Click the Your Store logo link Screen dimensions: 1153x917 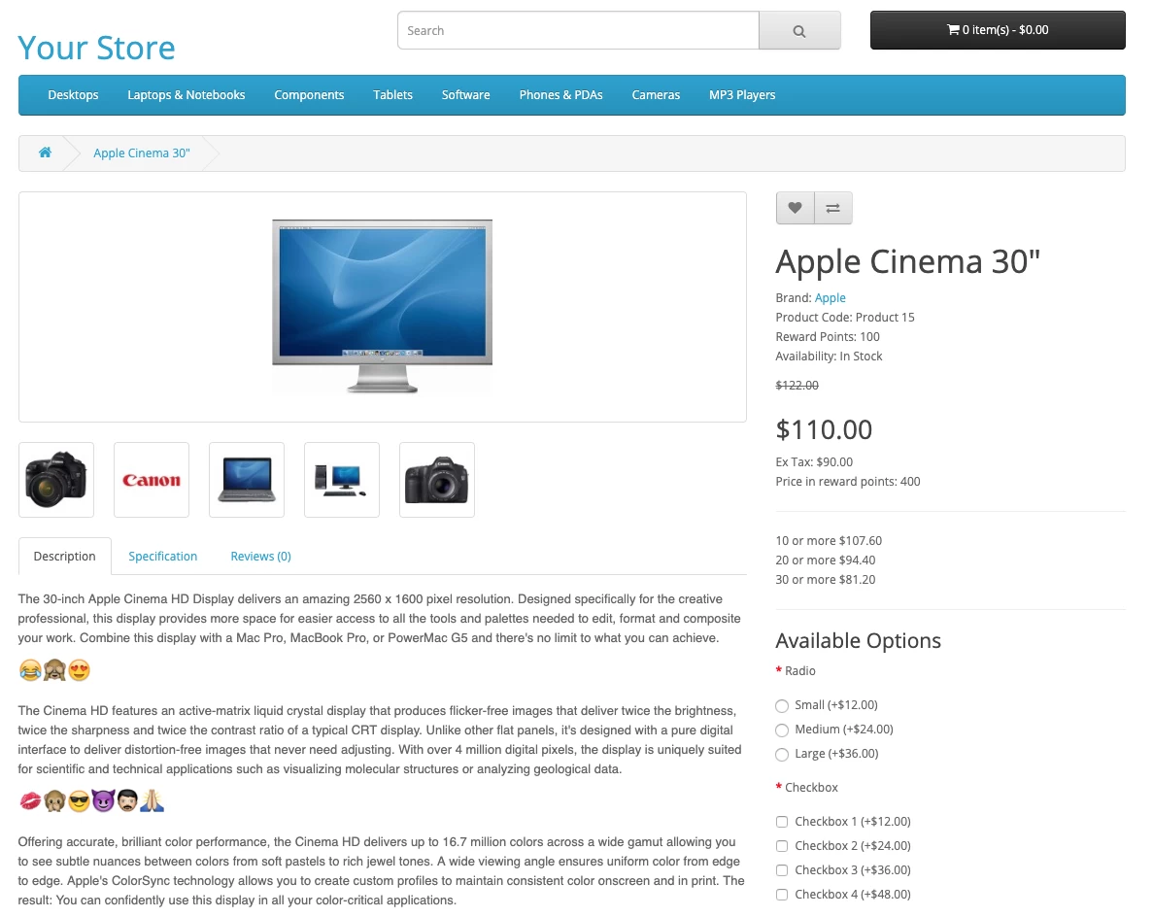click(x=96, y=48)
